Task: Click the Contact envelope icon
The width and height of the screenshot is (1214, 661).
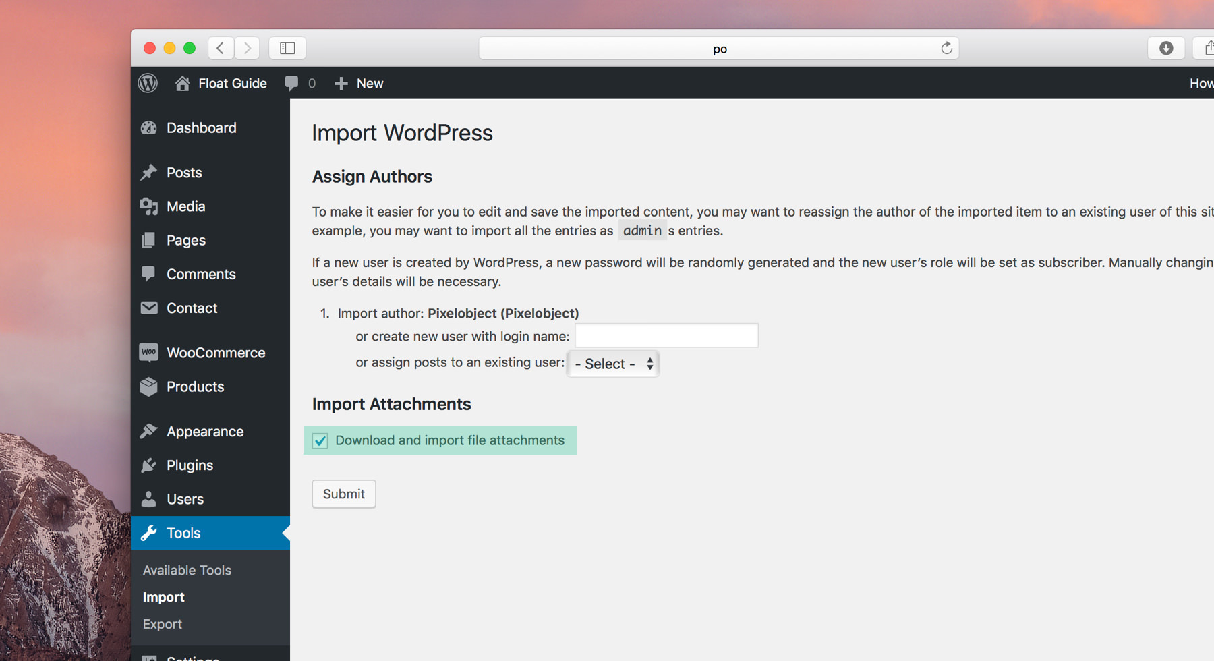Action: tap(149, 308)
